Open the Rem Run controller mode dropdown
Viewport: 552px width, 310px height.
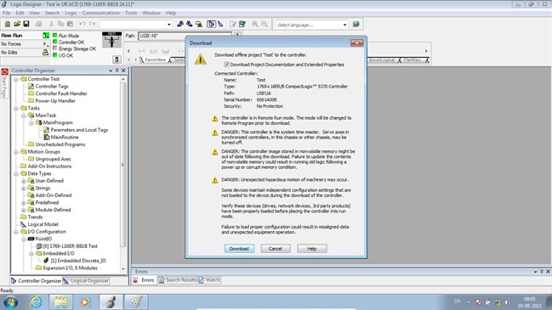pos(46,36)
